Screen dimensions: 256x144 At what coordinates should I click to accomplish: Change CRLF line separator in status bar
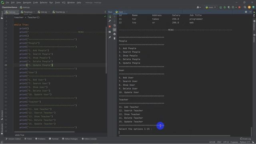219,142
